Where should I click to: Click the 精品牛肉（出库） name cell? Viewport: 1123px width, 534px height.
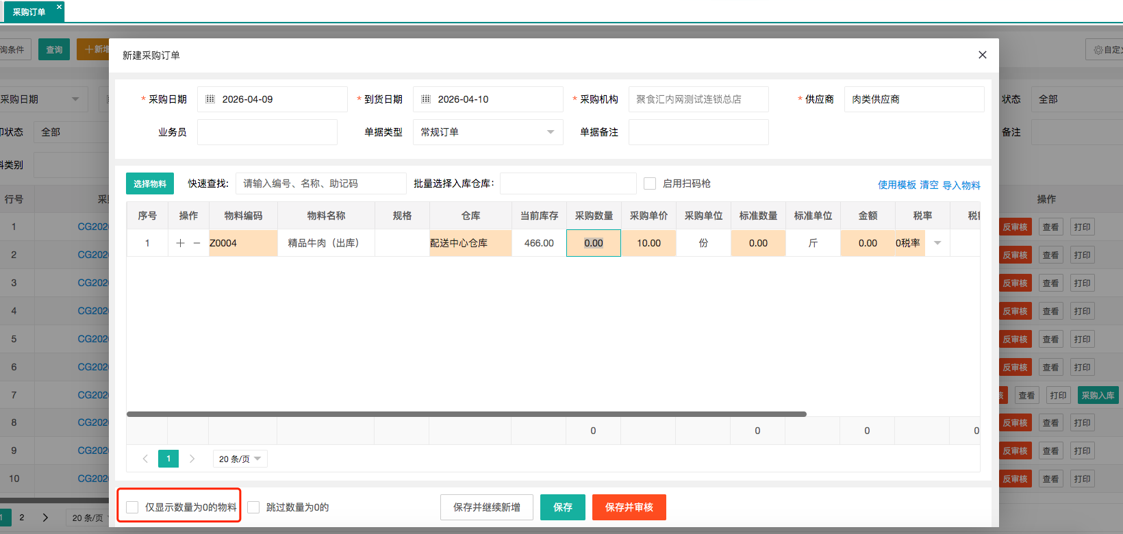pyautogui.click(x=326, y=243)
